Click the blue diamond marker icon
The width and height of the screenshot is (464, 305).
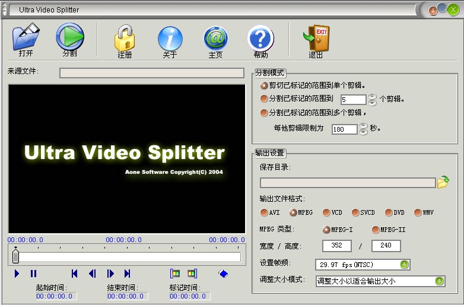tap(223, 274)
